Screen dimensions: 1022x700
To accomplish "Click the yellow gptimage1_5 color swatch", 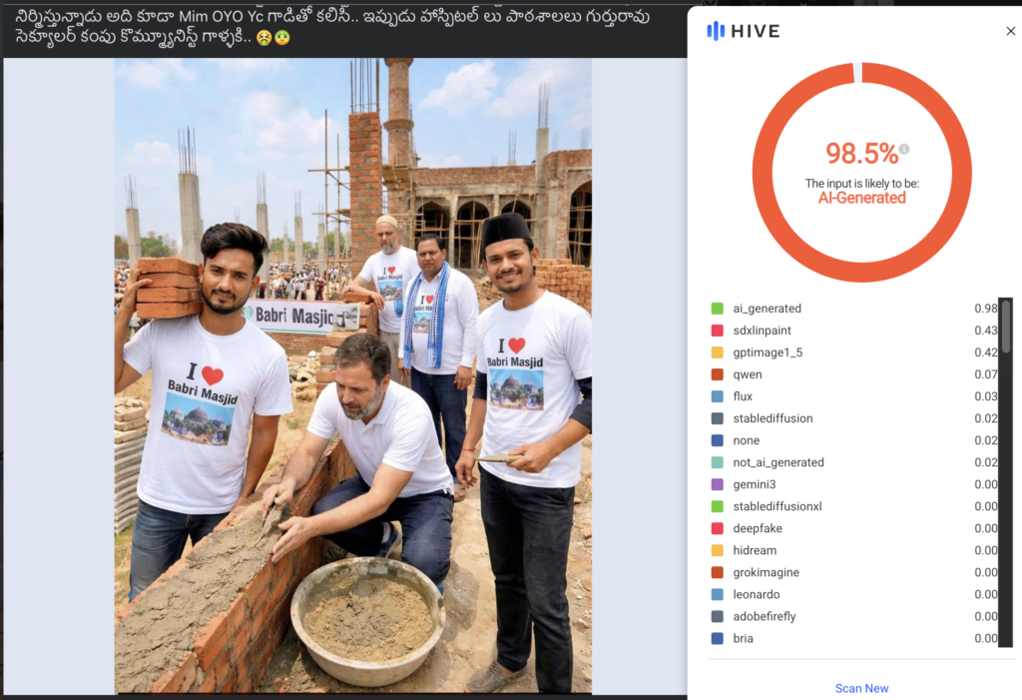I will click(x=717, y=352).
